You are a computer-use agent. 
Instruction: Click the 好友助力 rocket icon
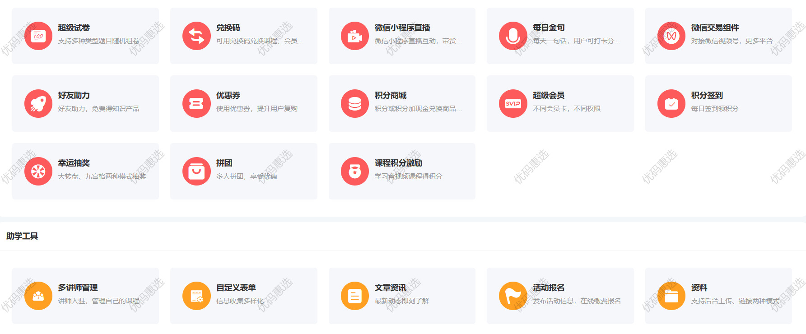[38, 103]
